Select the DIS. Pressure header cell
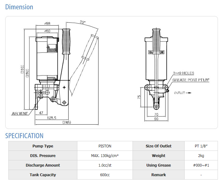 pos(43,156)
